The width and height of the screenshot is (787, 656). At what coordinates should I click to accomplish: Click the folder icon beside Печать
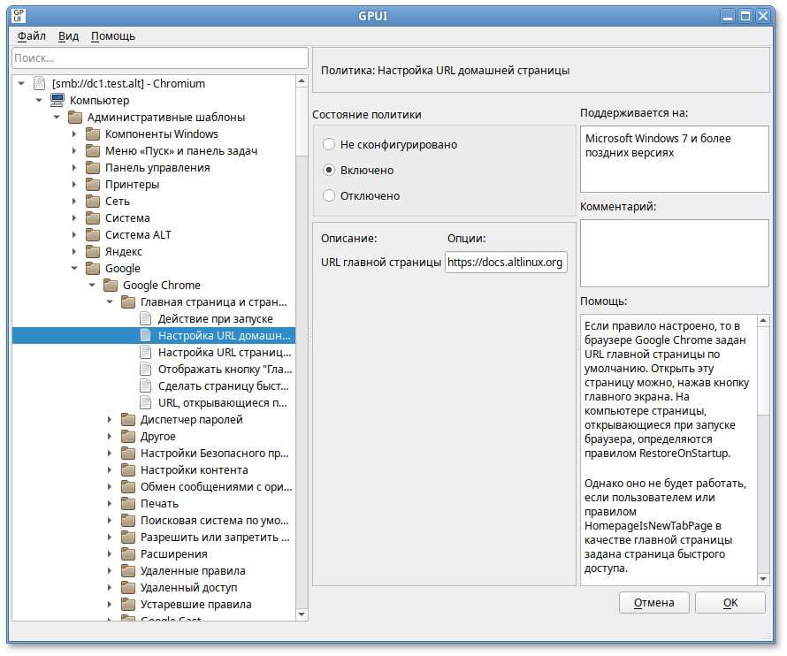click(x=128, y=502)
